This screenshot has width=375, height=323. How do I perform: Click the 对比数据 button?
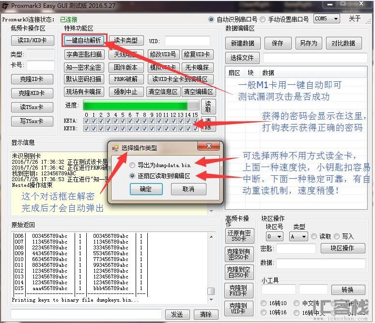point(344,43)
